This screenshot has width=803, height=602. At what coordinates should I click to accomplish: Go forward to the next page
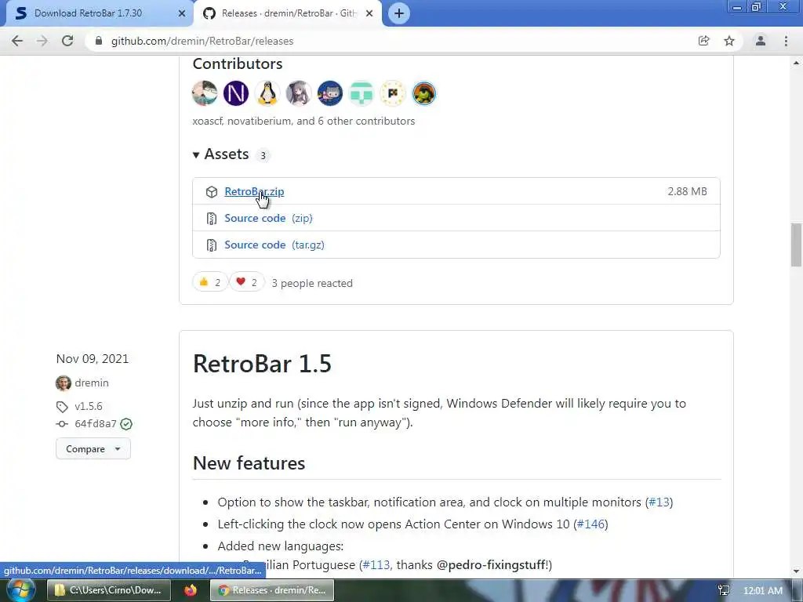click(42, 41)
